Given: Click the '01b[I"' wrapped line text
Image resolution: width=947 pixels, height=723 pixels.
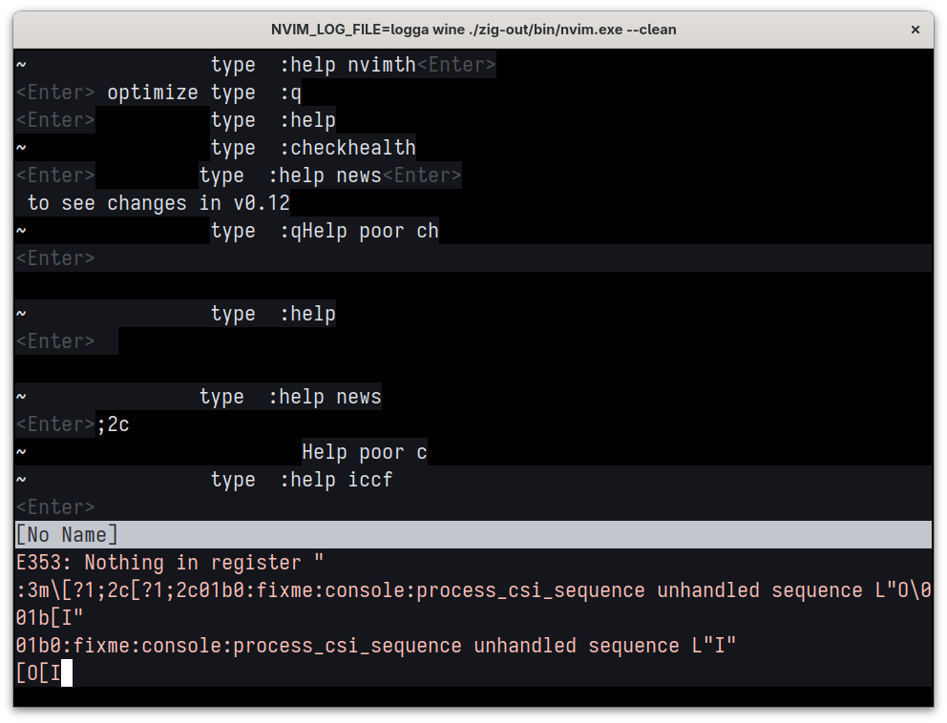Looking at the screenshot, I should point(50,618).
